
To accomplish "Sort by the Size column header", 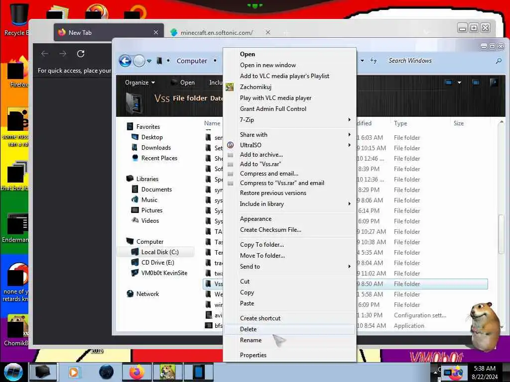I will coord(459,123).
